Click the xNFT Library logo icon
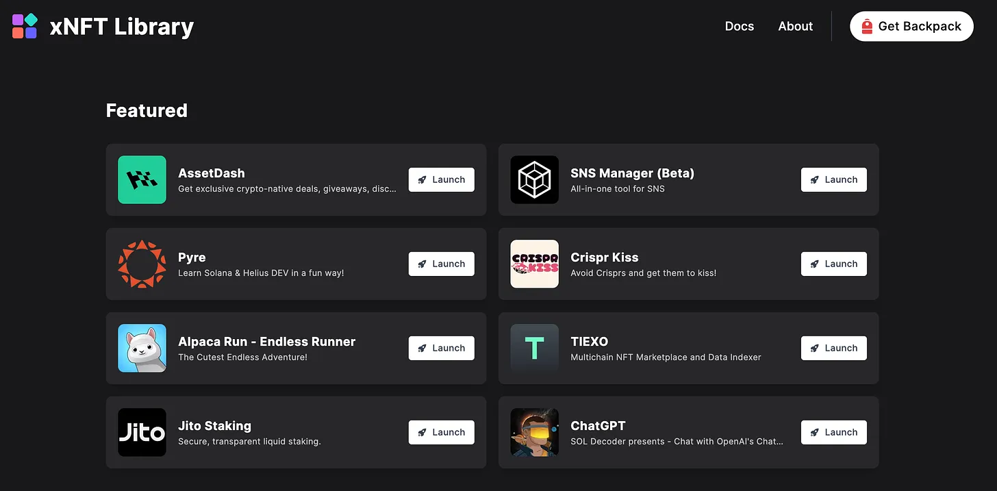The height and width of the screenshot is (491, 997). [x=25, y=26]
